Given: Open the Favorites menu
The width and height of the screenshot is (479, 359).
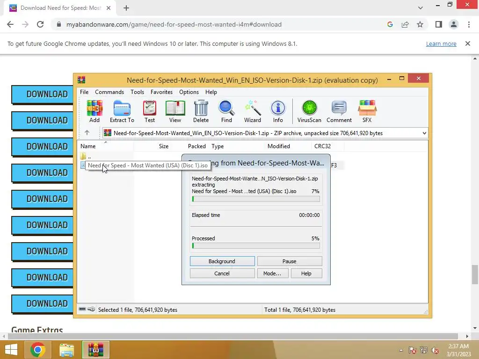Looking at the screenshot, I should point(161,92).
